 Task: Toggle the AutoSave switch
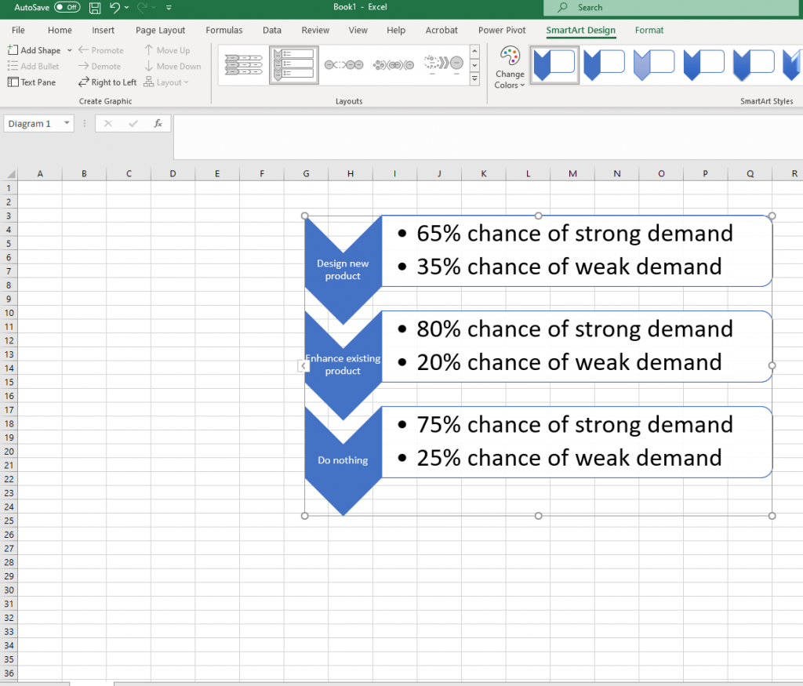pyautogui.click(x=67, y=7)
